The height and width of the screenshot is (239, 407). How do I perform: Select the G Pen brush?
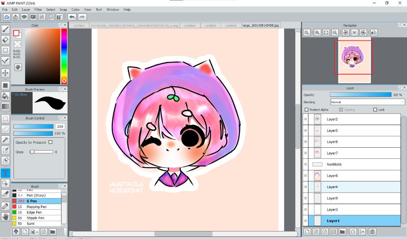click(x=37, y=201)
